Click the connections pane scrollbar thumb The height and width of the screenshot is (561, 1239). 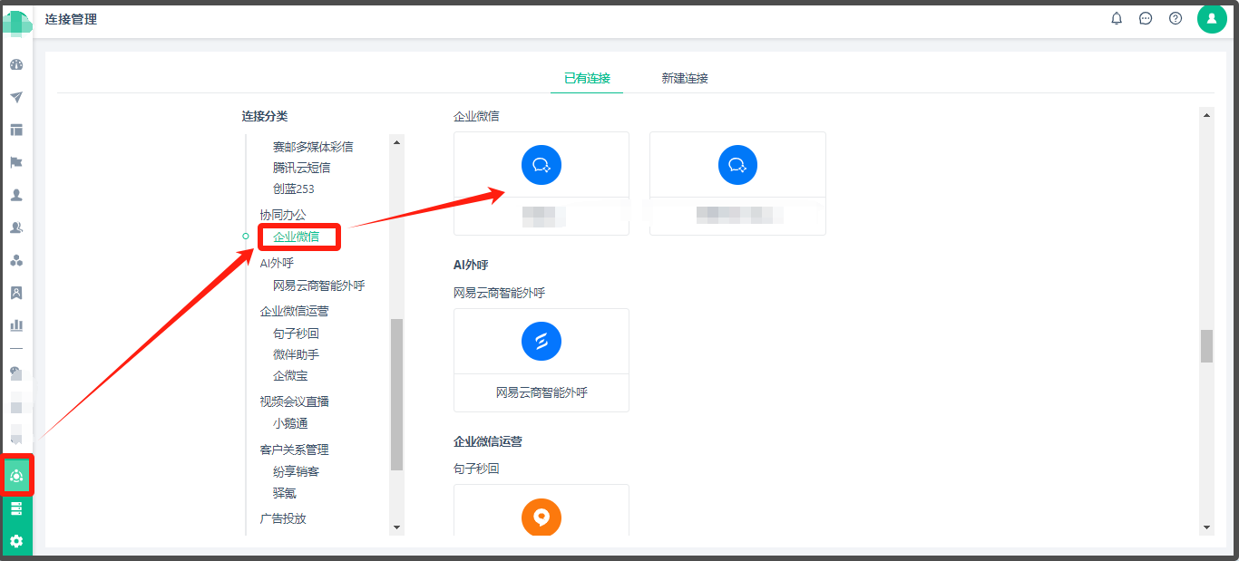coord(1206,346)
